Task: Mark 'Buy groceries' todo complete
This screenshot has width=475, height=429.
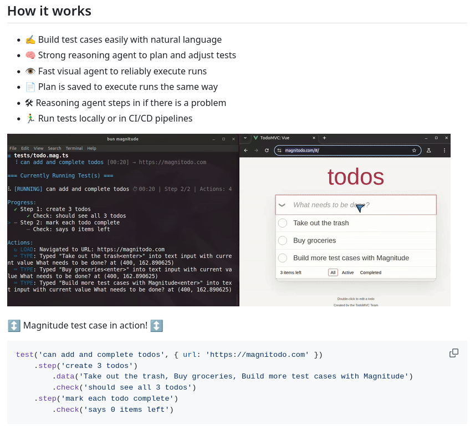Action: [283, 241]
